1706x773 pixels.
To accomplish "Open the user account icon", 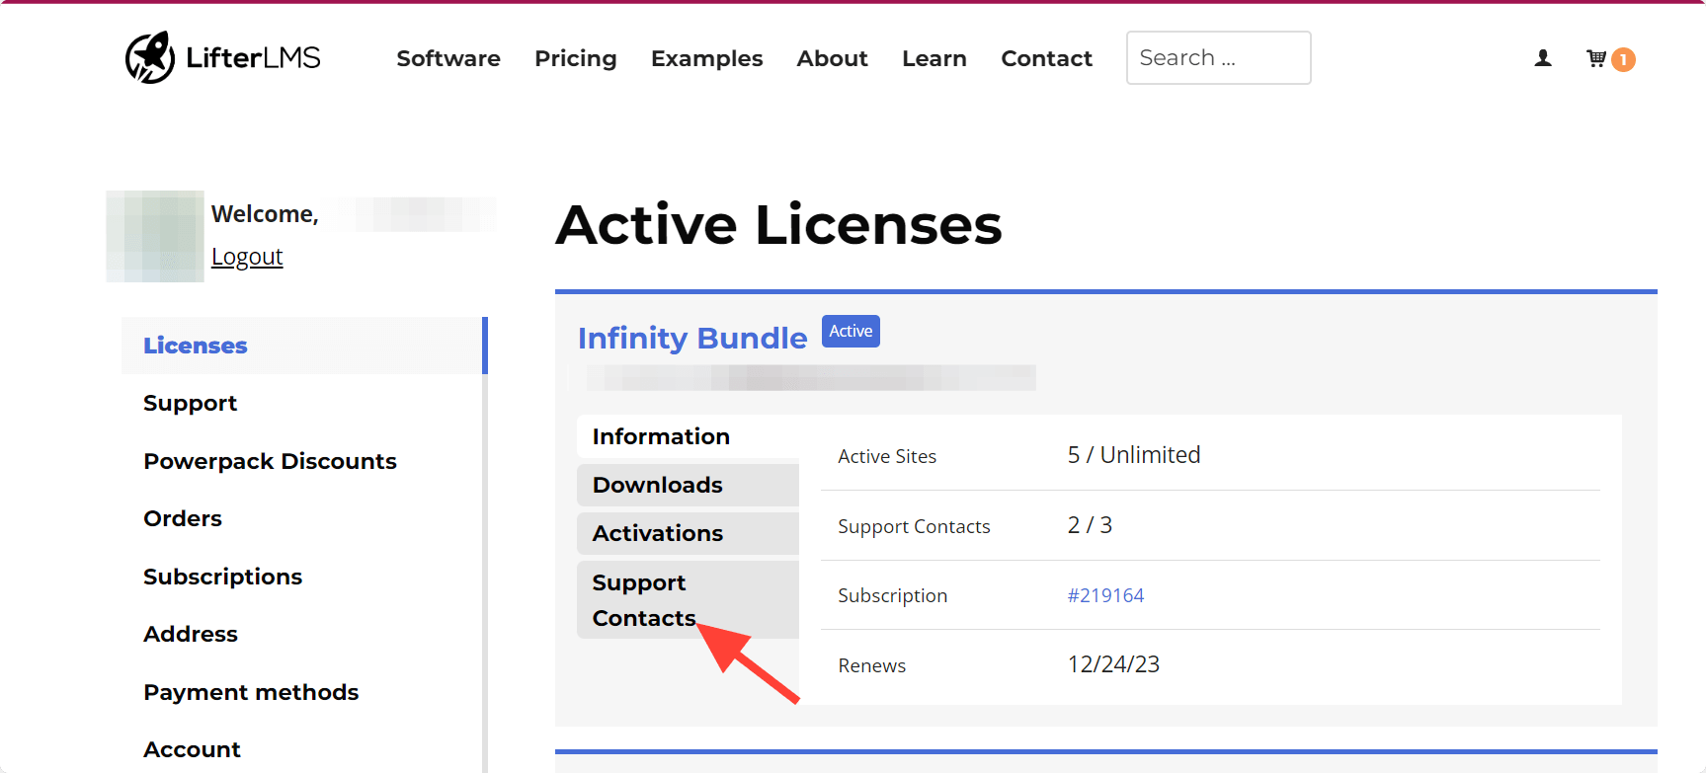I will pos(1543,58).
